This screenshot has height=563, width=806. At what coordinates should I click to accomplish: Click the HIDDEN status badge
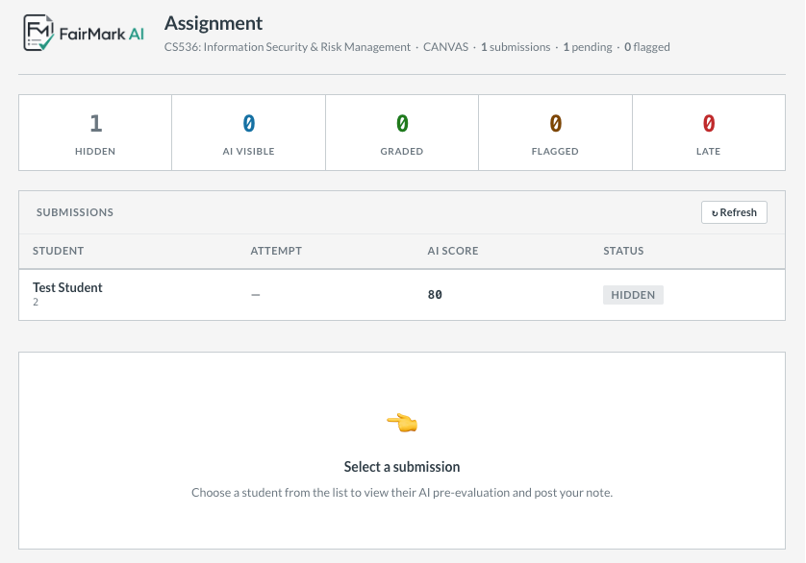[x=633, y=295]
